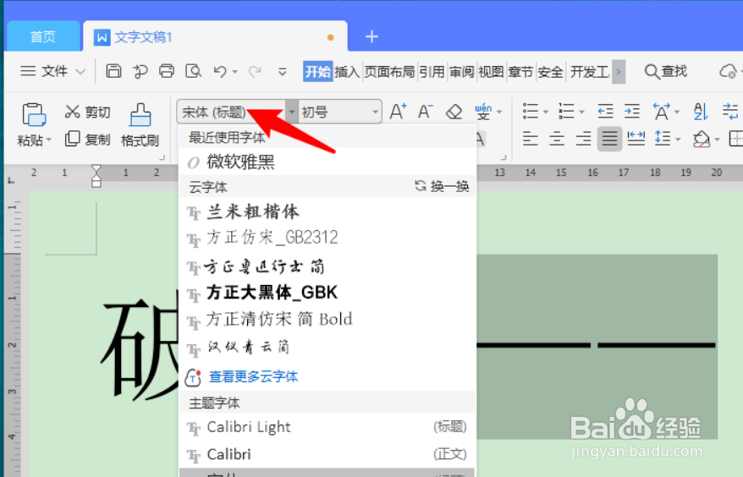Click the first line indent ruler marker
Image resolution: width=743 pixels, height=477 pixels.
[x=96, y=170]
